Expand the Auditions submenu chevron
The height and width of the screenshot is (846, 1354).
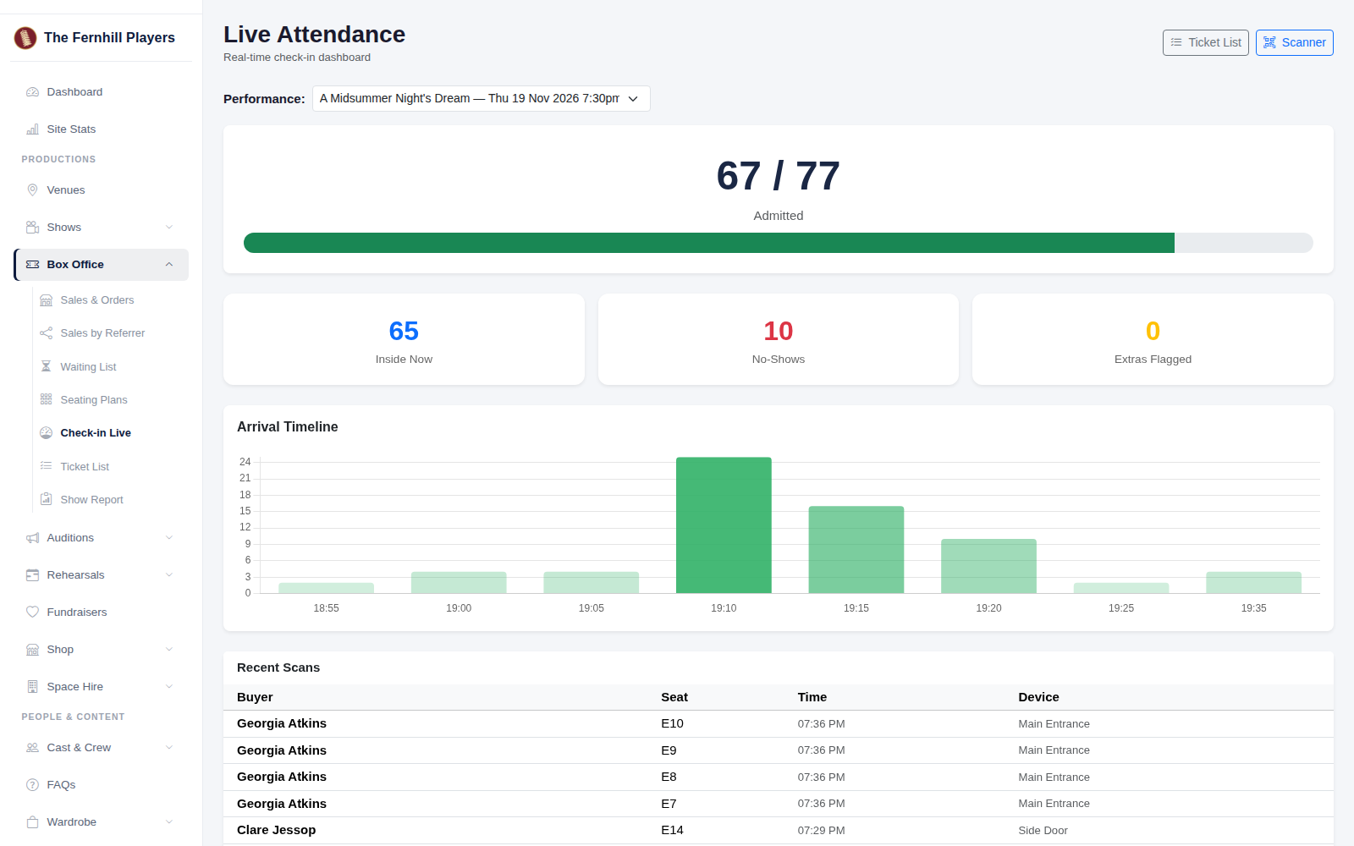click(x=169, y=538)
